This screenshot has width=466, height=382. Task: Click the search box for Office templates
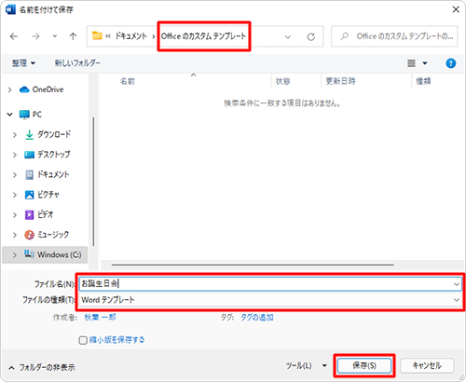click(x=394, y=36)
